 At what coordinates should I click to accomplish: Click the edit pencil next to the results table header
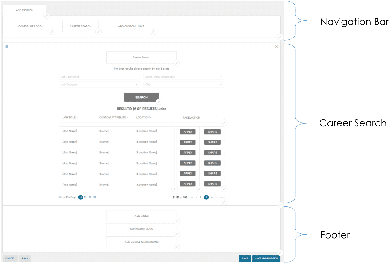pyautogui.click(x=224, y=123)
